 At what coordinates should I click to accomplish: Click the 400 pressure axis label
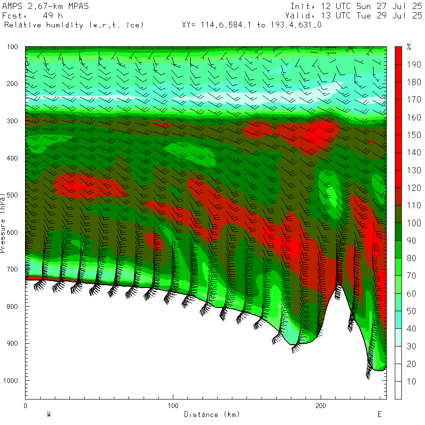(x=12, y=158)
